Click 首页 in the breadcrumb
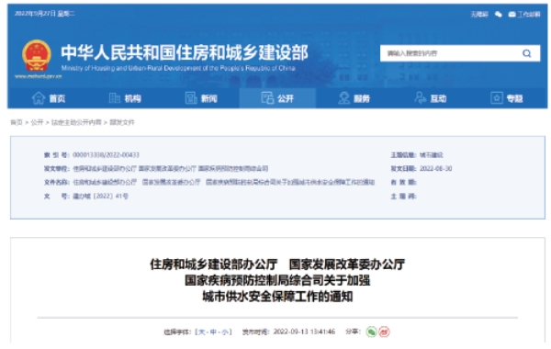This screenshot has width=551, height=349. pyautogui.click(x=17, y=122)
